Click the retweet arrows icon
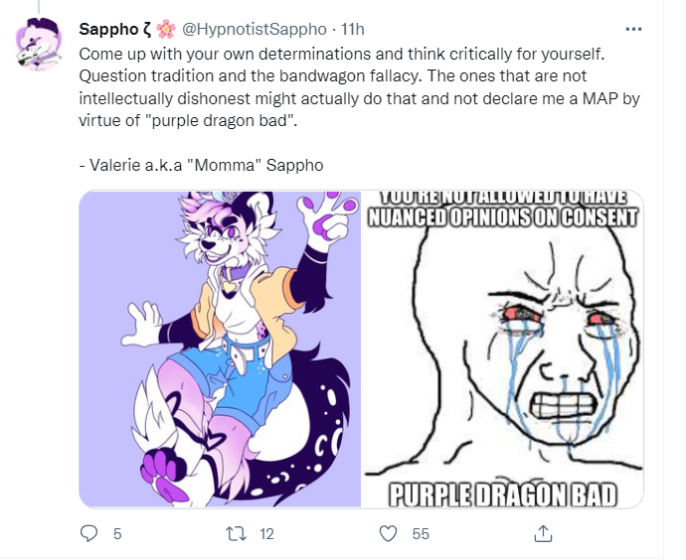This screenshot has width=686, height=560. tap(237, 533)
